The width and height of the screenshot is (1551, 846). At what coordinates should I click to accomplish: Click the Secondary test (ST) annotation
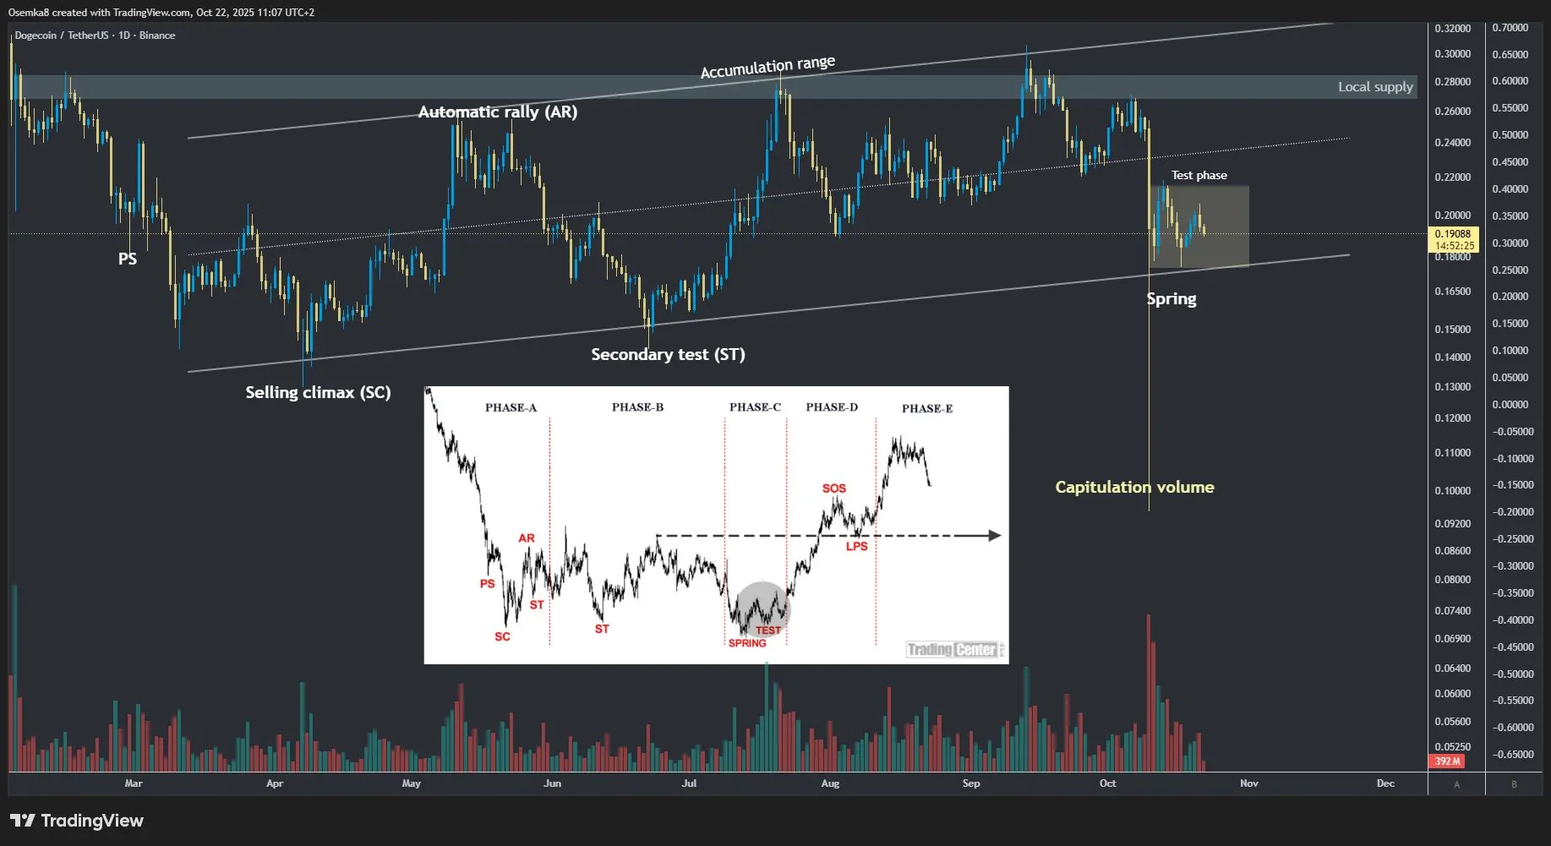[668, 354]
